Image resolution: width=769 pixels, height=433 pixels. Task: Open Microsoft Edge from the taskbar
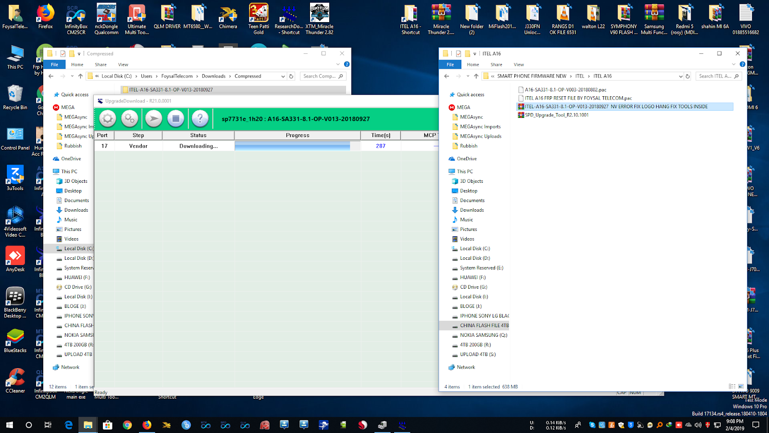pos(68,425)
